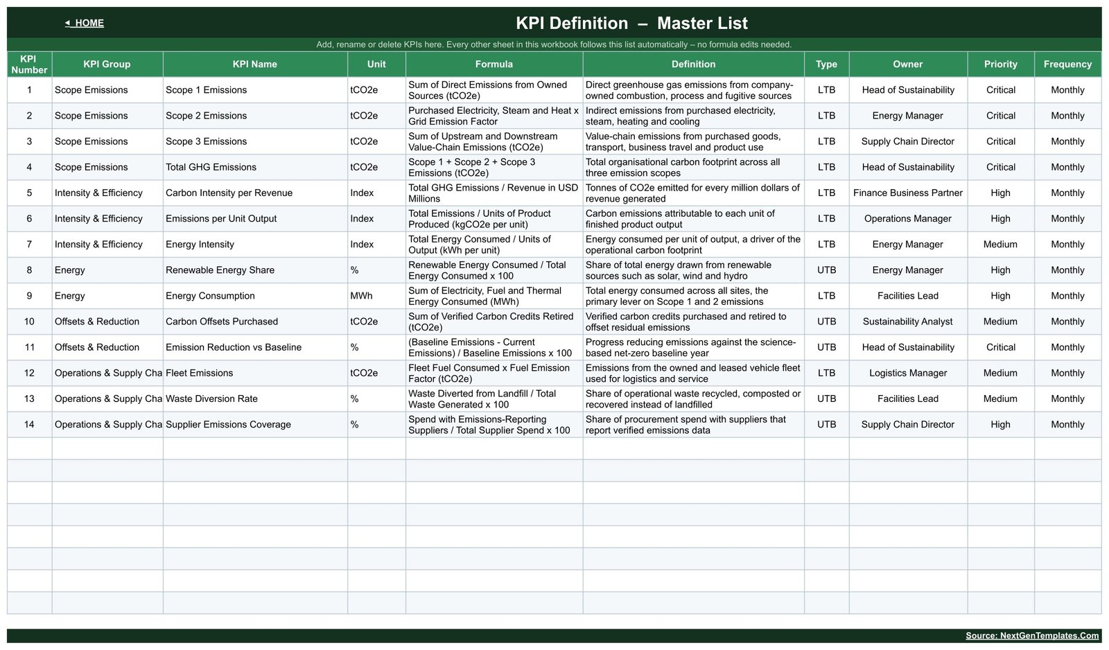This screenshot has height=650, width=1109.
Task: Click Renewable Energy Share's UTB type cell
Action: tap(826, 270)
